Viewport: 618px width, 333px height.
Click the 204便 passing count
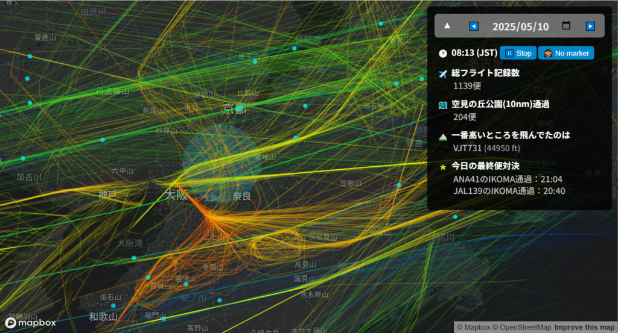[465, 117]
